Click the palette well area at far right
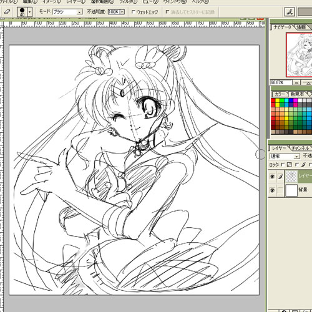Viewport: 312px width, 312px height. [305, 12]
